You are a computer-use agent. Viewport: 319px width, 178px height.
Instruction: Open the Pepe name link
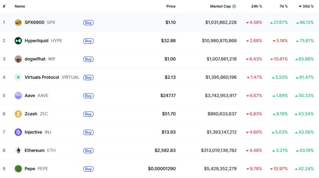coord(30,169)
